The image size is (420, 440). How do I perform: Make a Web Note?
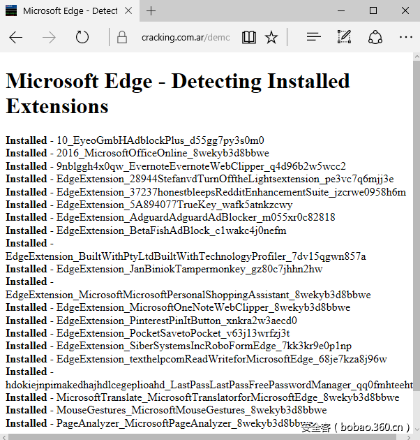coord(344,37)
